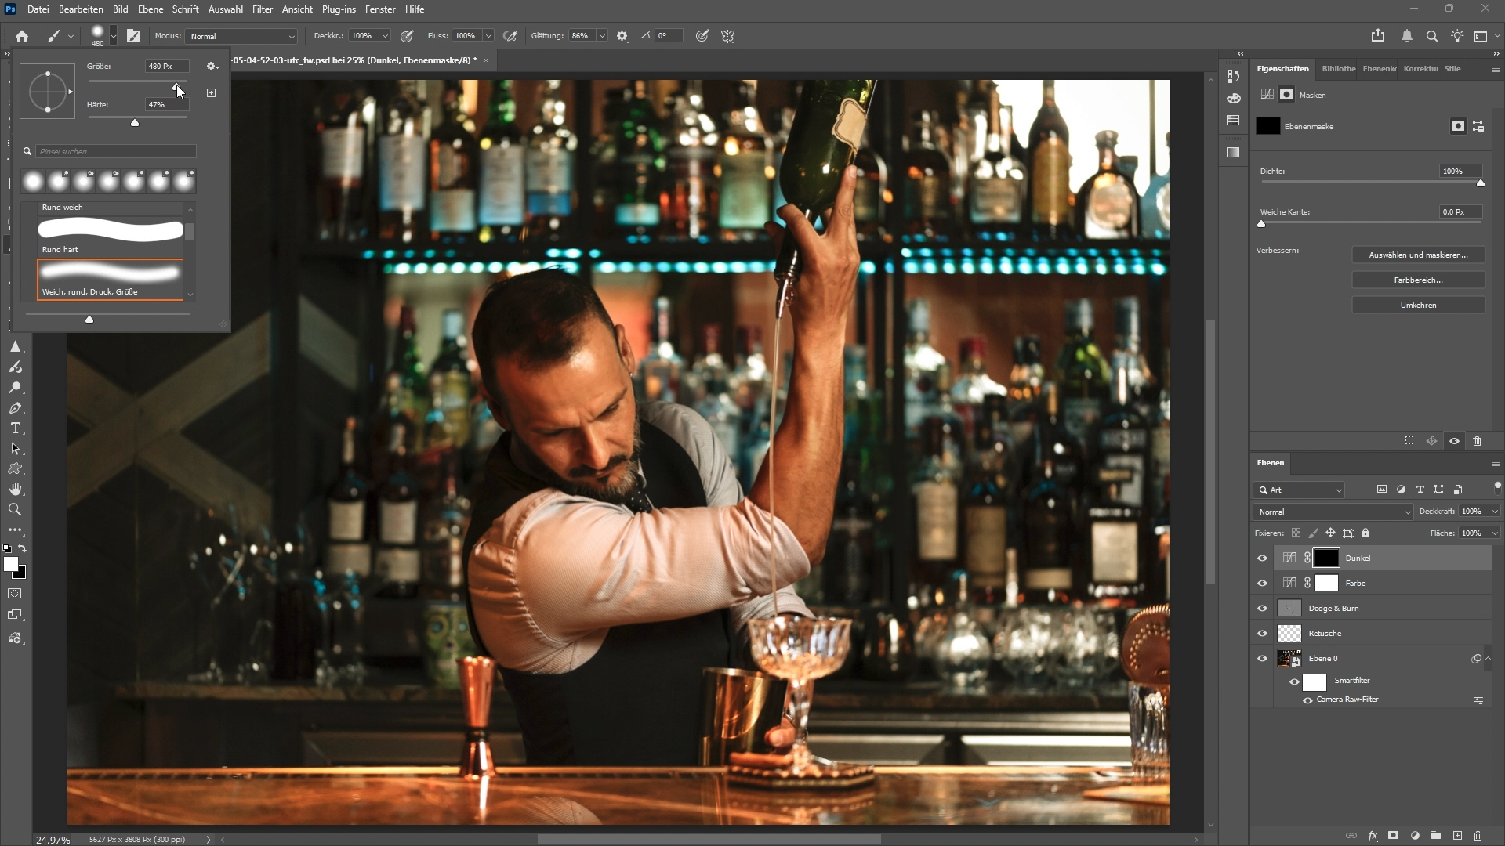Click Auswählen und maskieren button
Screen dimensions: 1505x846
click(1418, 255)
